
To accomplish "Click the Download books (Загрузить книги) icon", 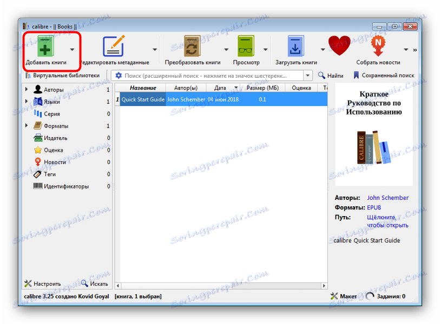I will [x=295, y=46].
